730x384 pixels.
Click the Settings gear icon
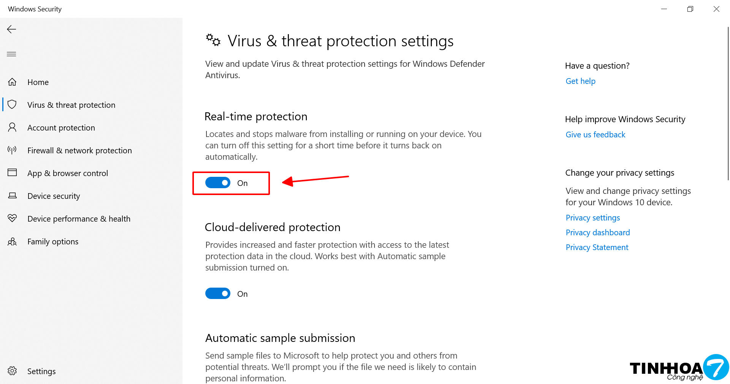pyautogui.click(x=12, y=371)
